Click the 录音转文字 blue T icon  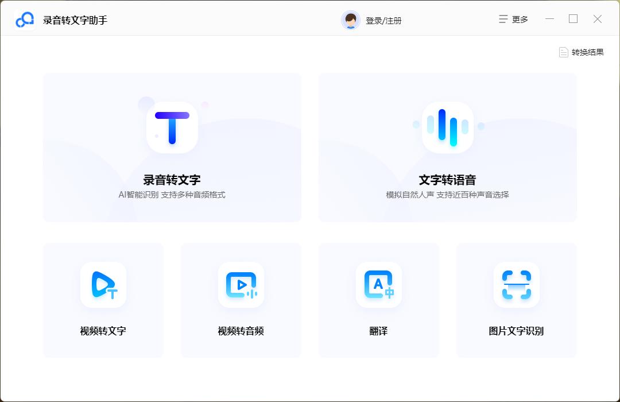tap(172, 127)
